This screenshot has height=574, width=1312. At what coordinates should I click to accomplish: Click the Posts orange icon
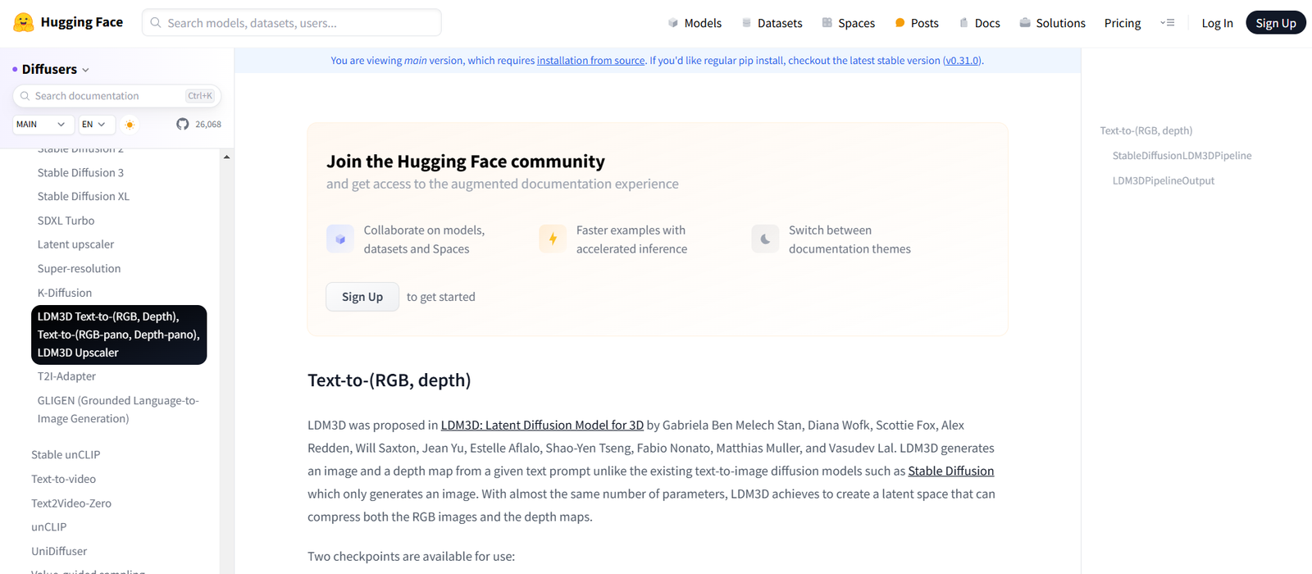coord(900,23)
